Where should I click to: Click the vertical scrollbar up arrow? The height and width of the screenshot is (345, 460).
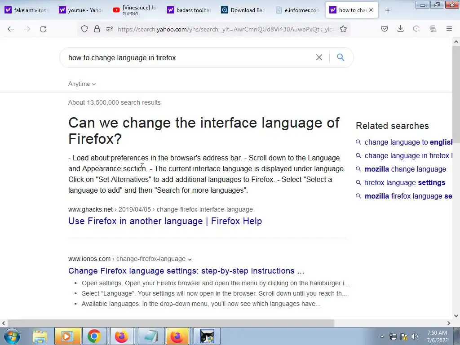point(456,42)
